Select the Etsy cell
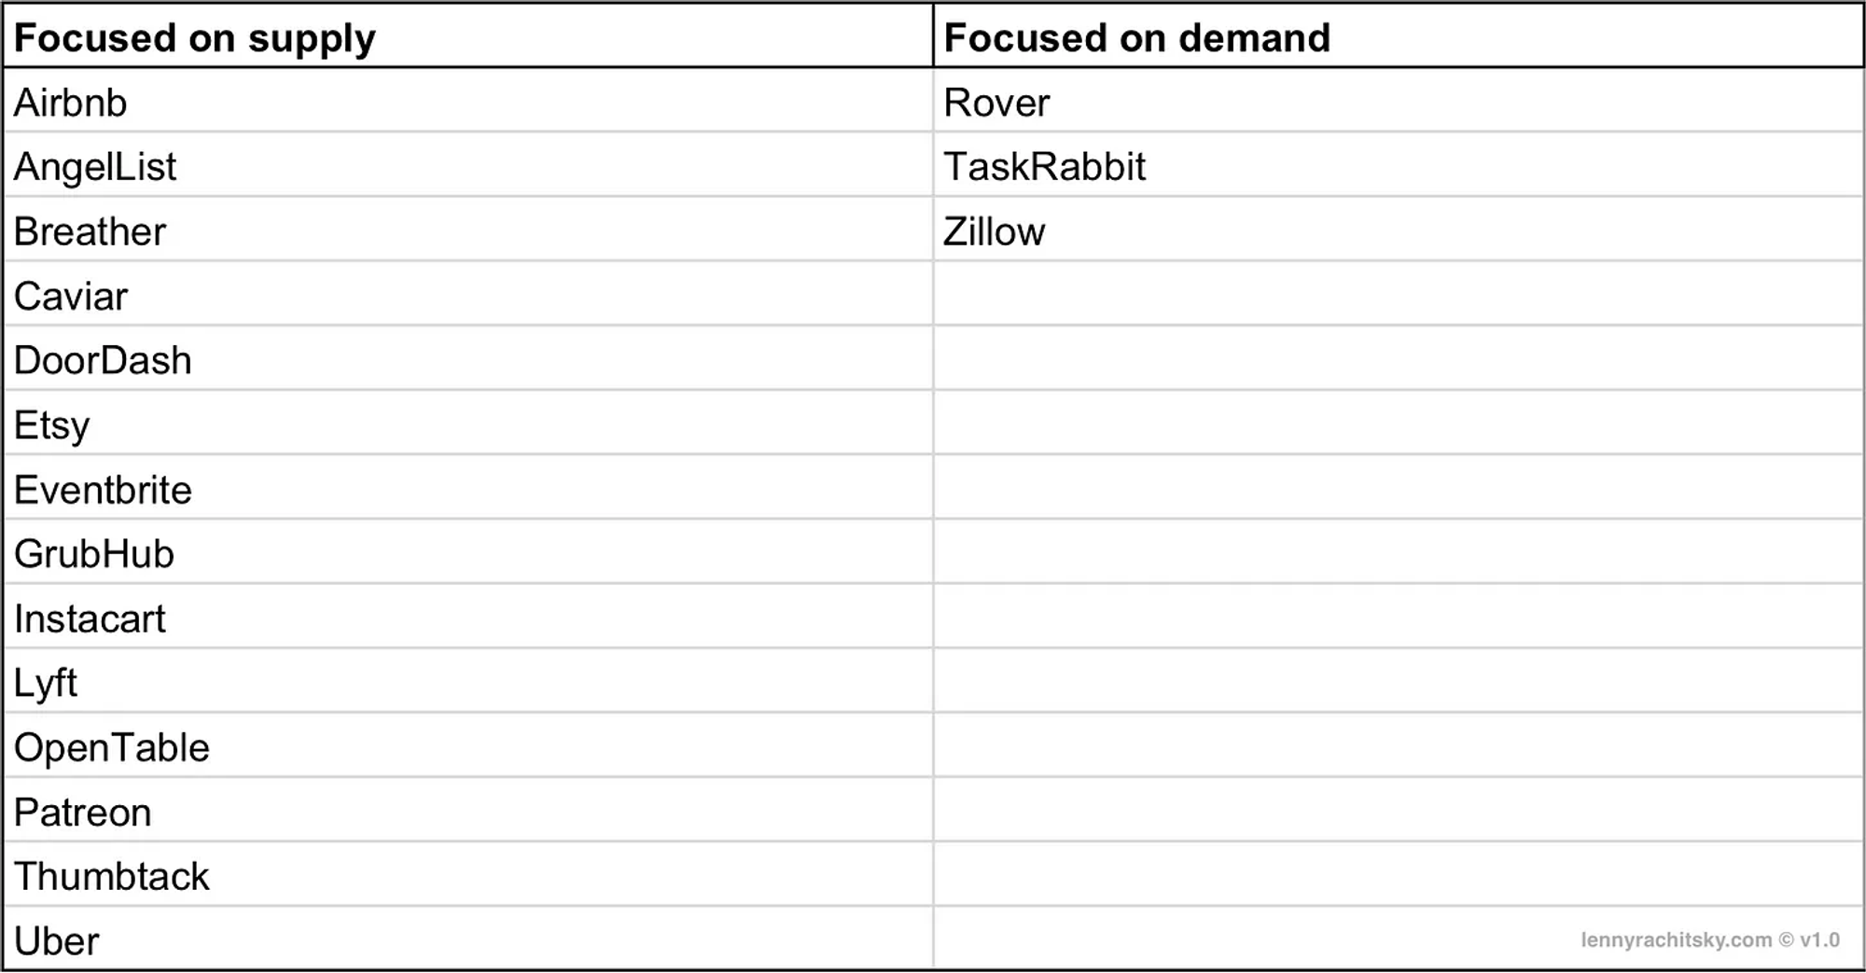 (468, 423)
